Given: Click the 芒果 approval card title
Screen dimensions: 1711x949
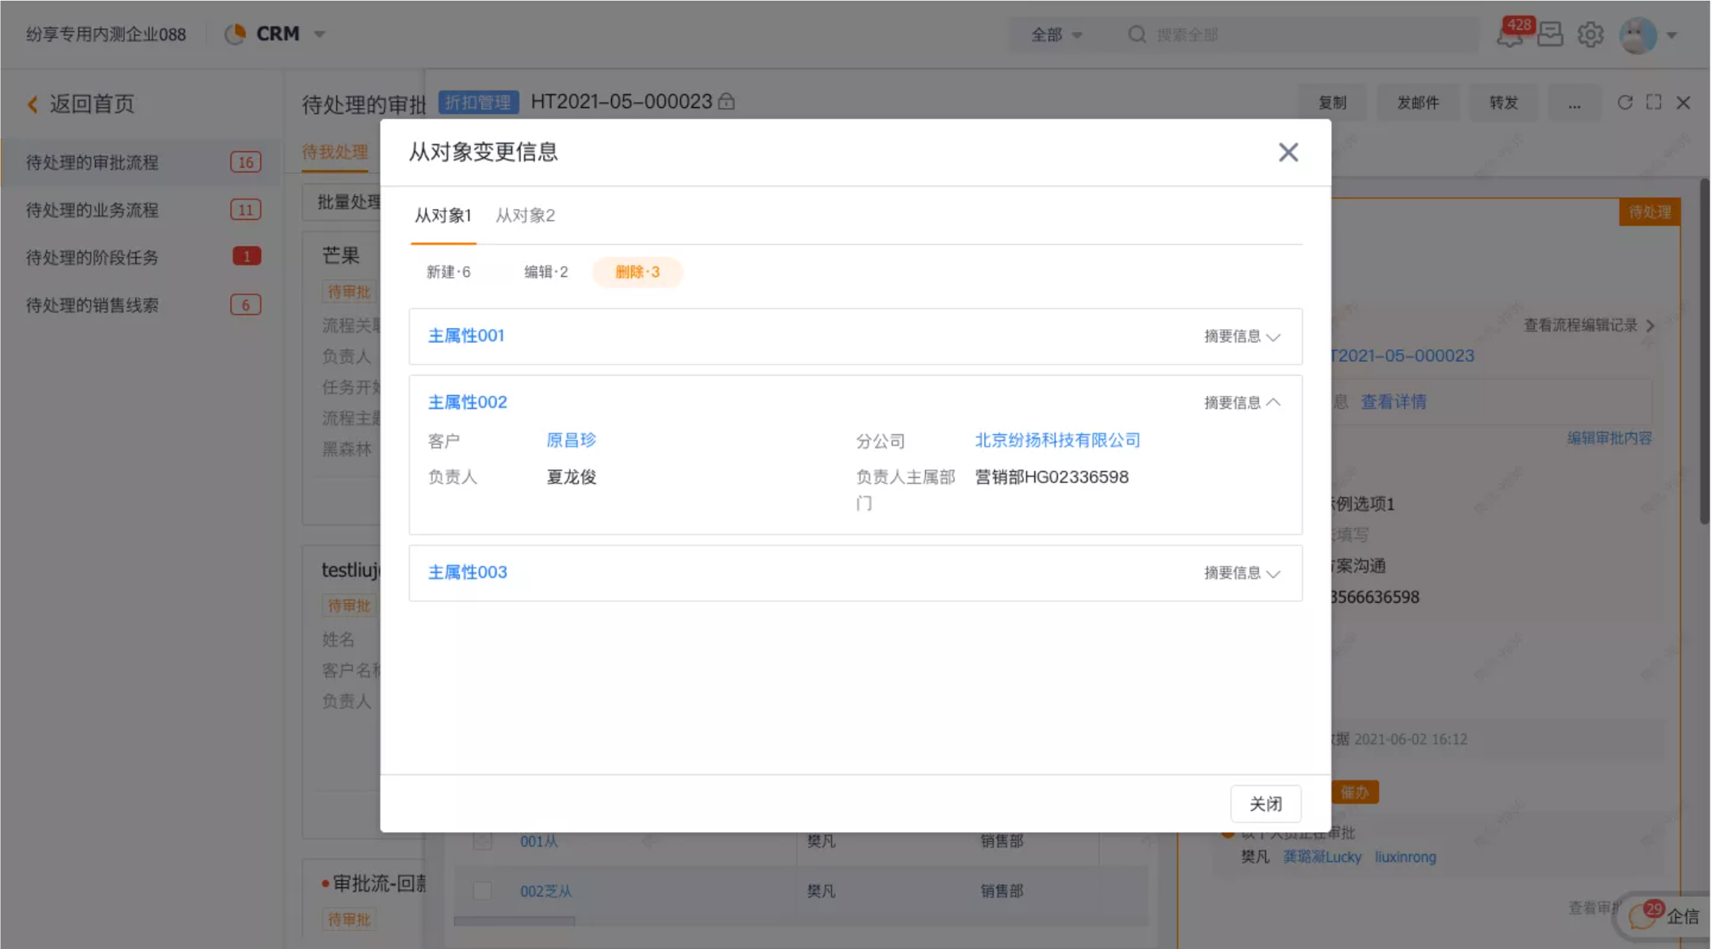Looking at the screenshot, I should [340, 255].
